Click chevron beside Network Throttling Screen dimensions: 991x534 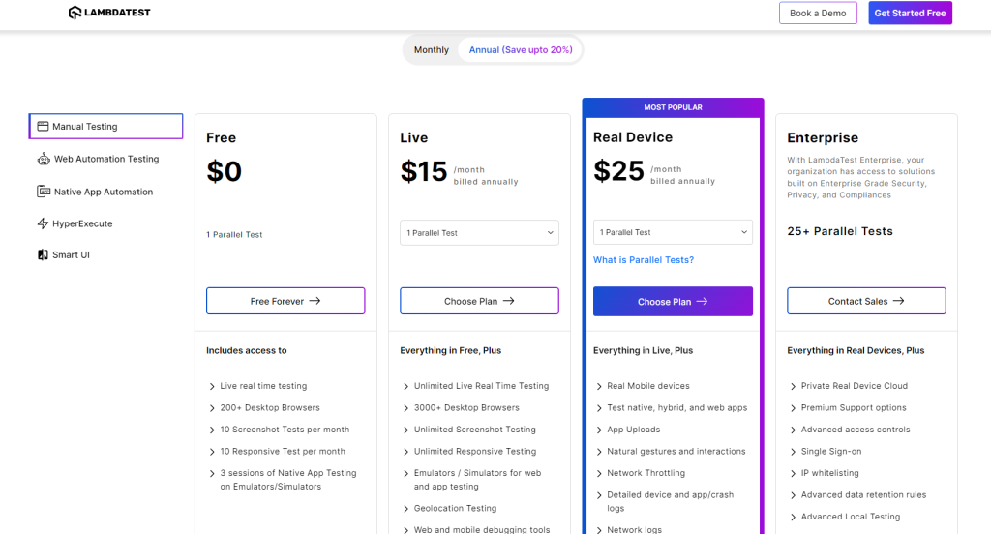pyautogui.click(x=599, y=473)
